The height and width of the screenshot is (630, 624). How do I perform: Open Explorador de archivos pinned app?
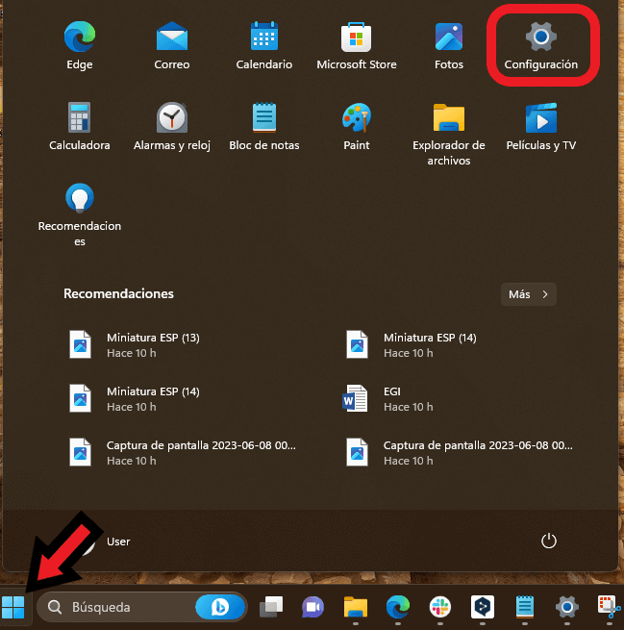(448, 135)
